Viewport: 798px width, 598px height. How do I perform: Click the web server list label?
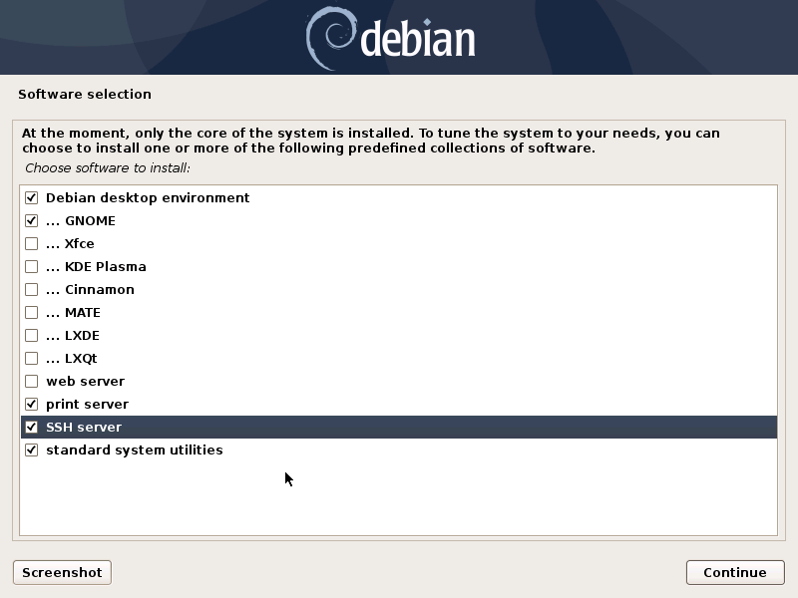(85, 381)
